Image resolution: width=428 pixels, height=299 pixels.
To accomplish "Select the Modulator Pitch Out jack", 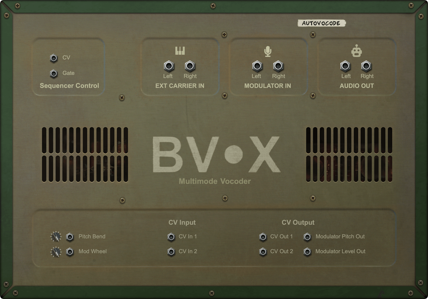I will tap(307, 237).
